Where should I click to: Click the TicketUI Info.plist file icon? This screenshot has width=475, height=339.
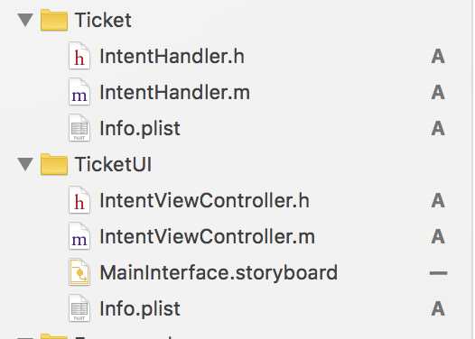click(x=79, y=308)
